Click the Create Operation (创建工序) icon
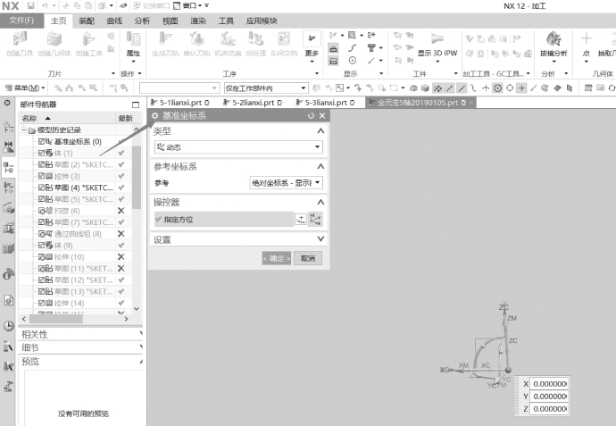 point(88,39)
